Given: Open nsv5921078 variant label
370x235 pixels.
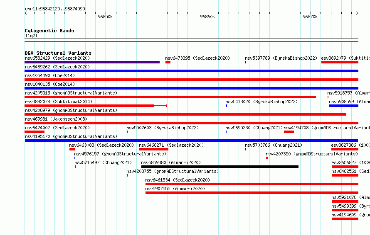Looking at the screenshot, I should coord(350,197).
